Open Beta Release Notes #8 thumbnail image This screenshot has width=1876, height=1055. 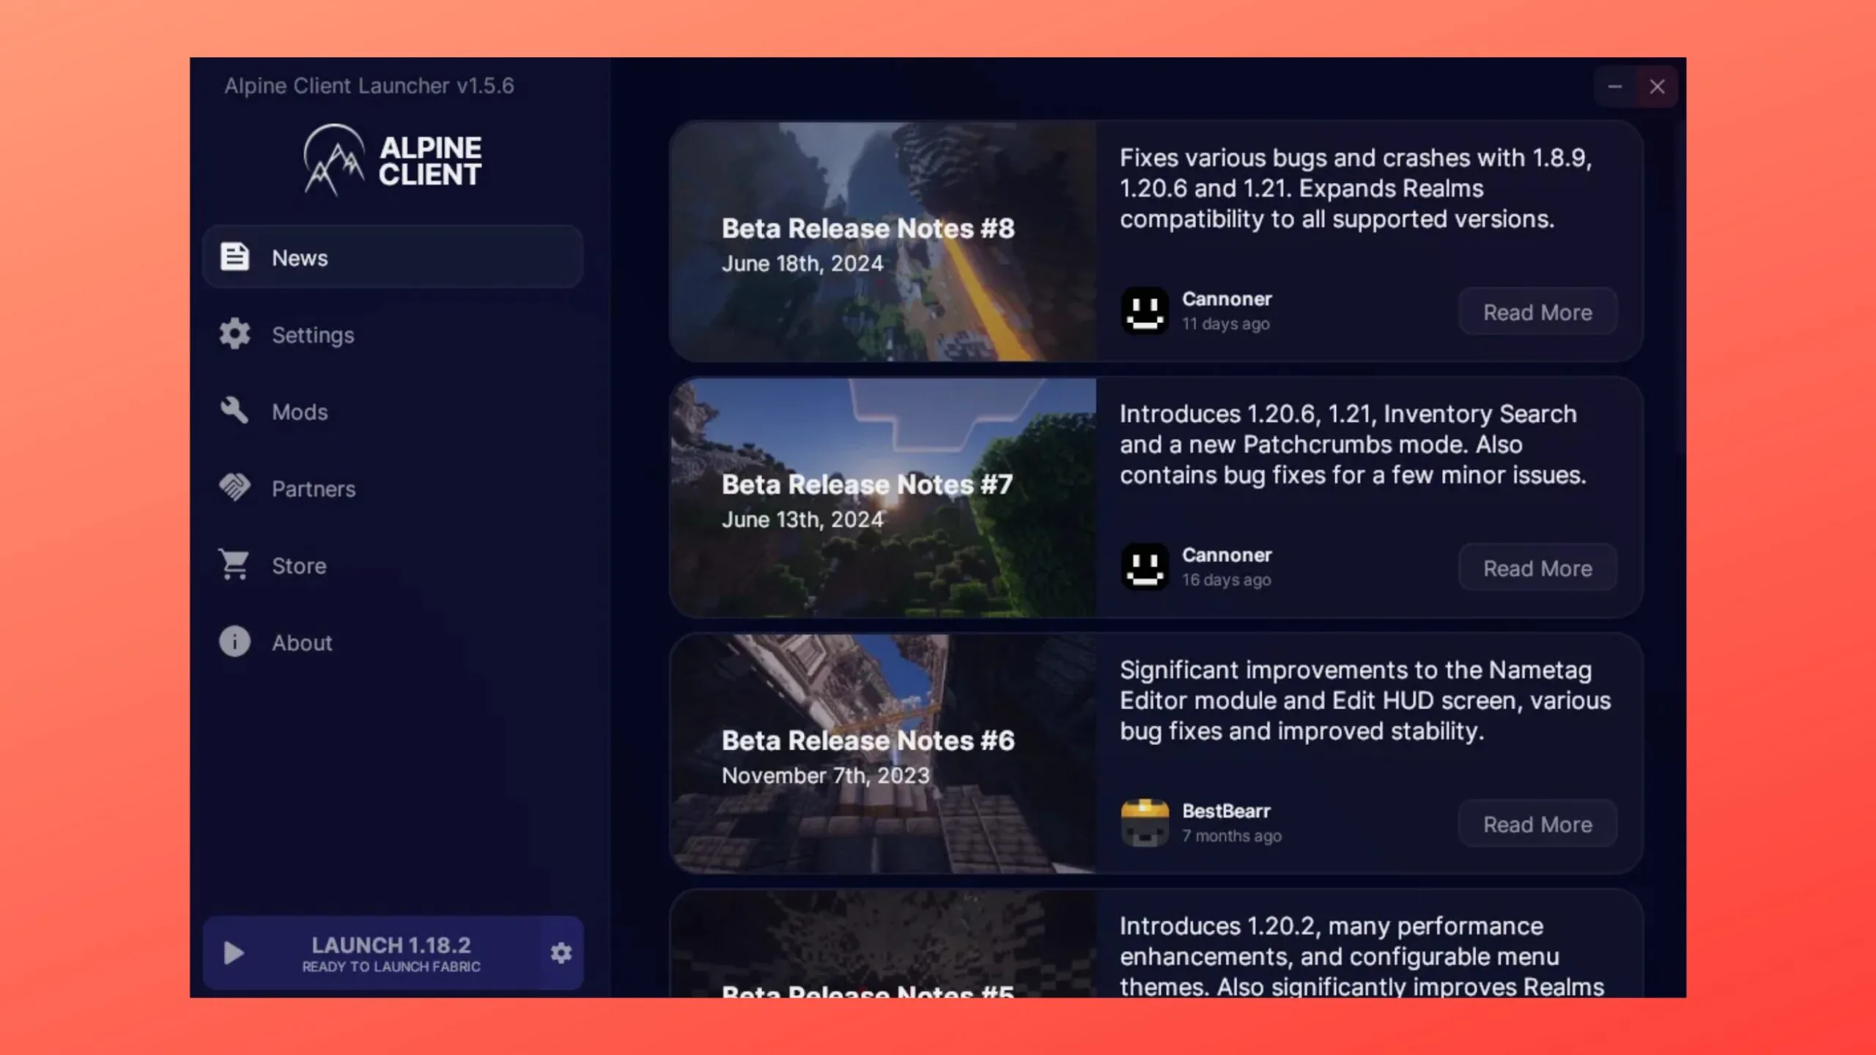(x=883, y=241)
